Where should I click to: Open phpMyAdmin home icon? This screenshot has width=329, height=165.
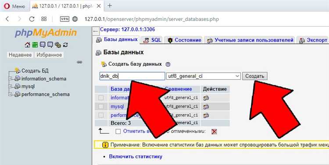pyautogui.click(x=28, y=45)
